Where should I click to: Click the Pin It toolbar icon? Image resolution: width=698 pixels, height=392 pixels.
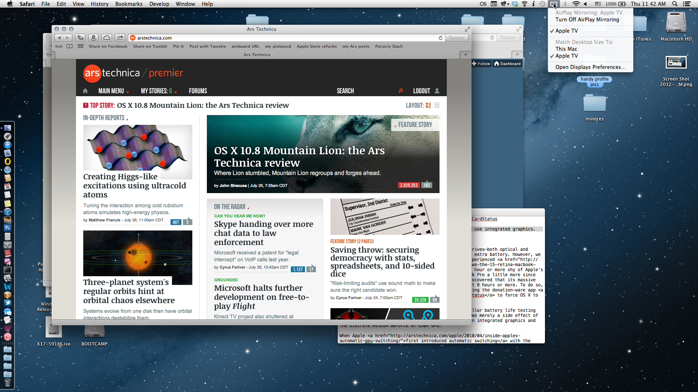(178, 46)
